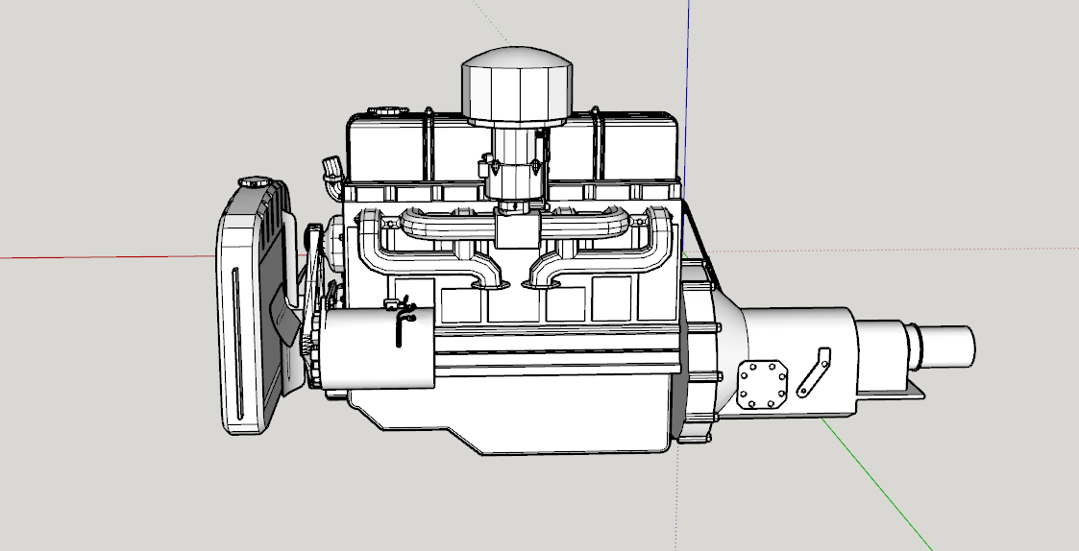
Task: Select the cylindrical generator on the engine side
Action: point(375,348)
